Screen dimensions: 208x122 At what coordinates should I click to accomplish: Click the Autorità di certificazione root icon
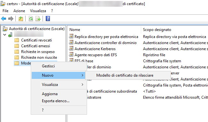[x=5, y=29]
